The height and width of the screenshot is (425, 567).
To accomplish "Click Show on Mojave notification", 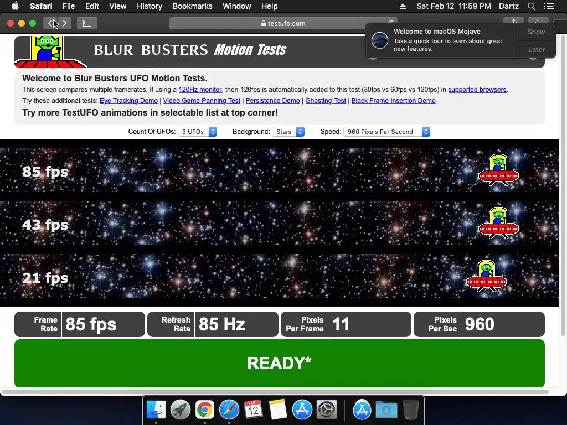I will [536, 32].
